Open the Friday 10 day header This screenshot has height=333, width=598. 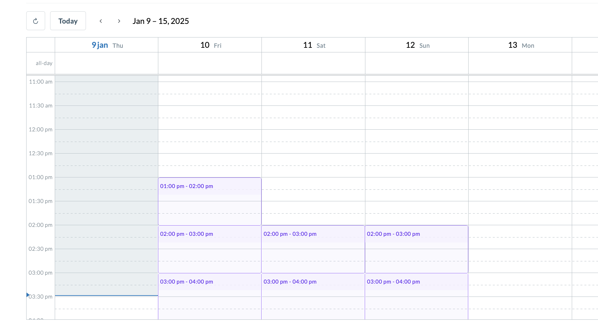point(210,45)
